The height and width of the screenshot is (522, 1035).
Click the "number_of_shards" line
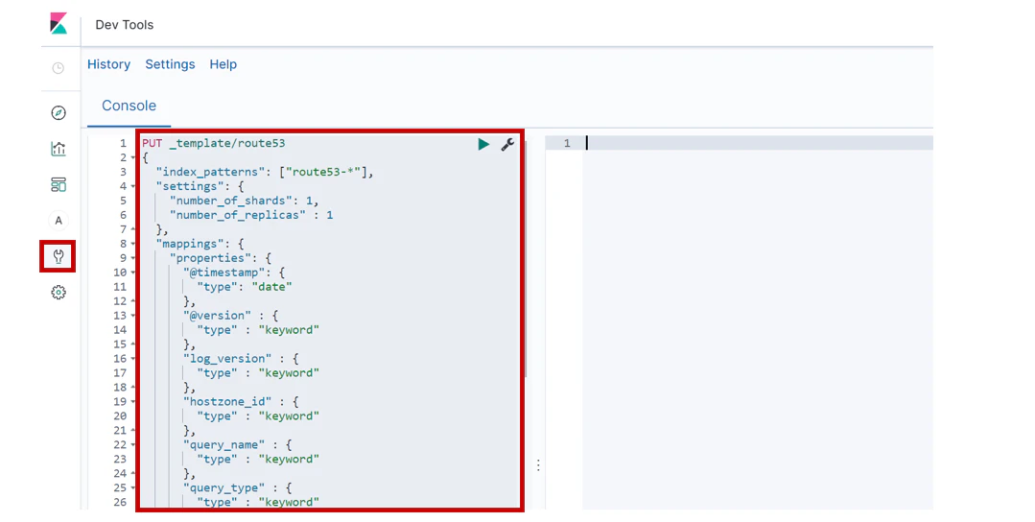[245, 201]
